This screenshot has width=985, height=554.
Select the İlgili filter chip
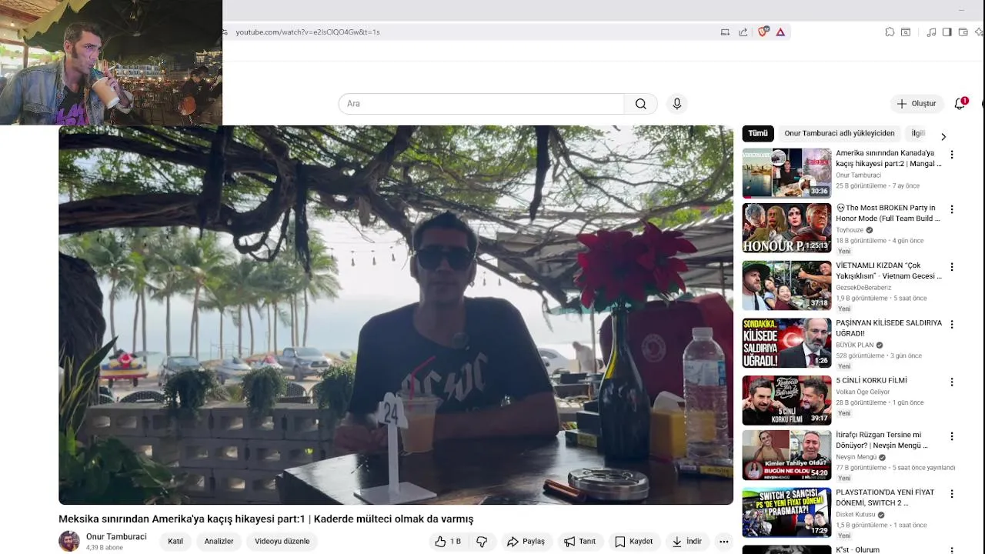(918, 133)
